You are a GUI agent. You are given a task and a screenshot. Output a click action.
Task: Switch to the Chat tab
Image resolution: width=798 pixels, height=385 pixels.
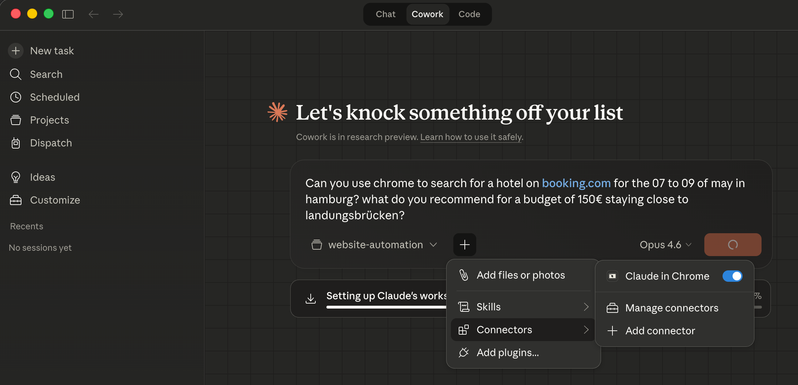click(385, 14)
